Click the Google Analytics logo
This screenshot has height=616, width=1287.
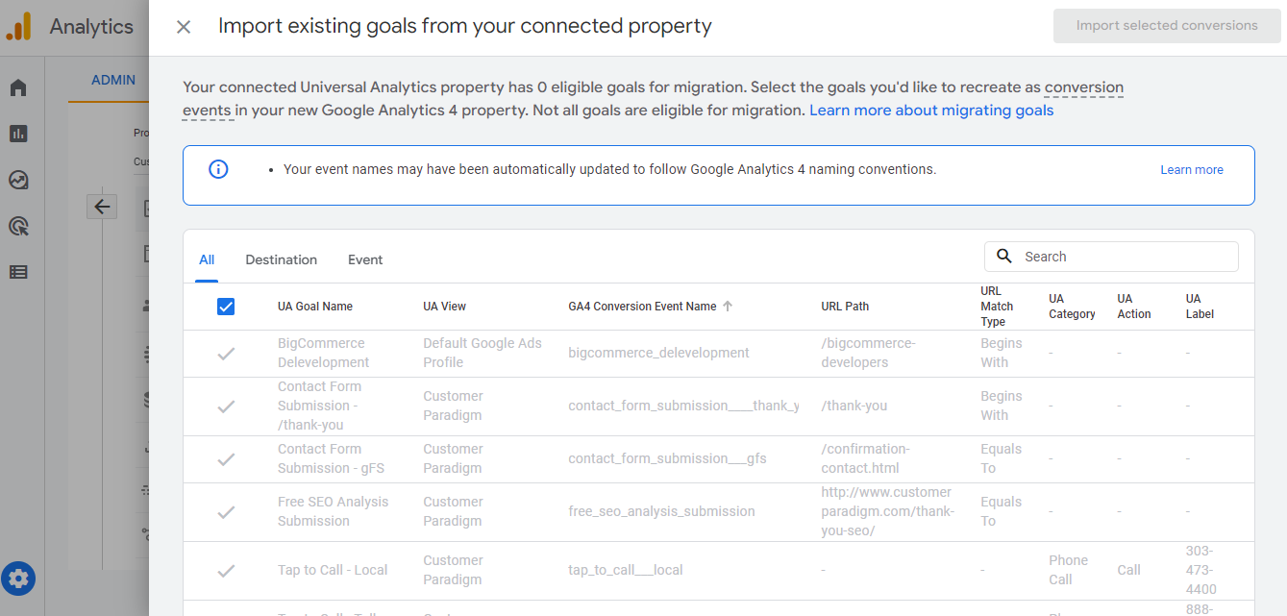(19, 27)
